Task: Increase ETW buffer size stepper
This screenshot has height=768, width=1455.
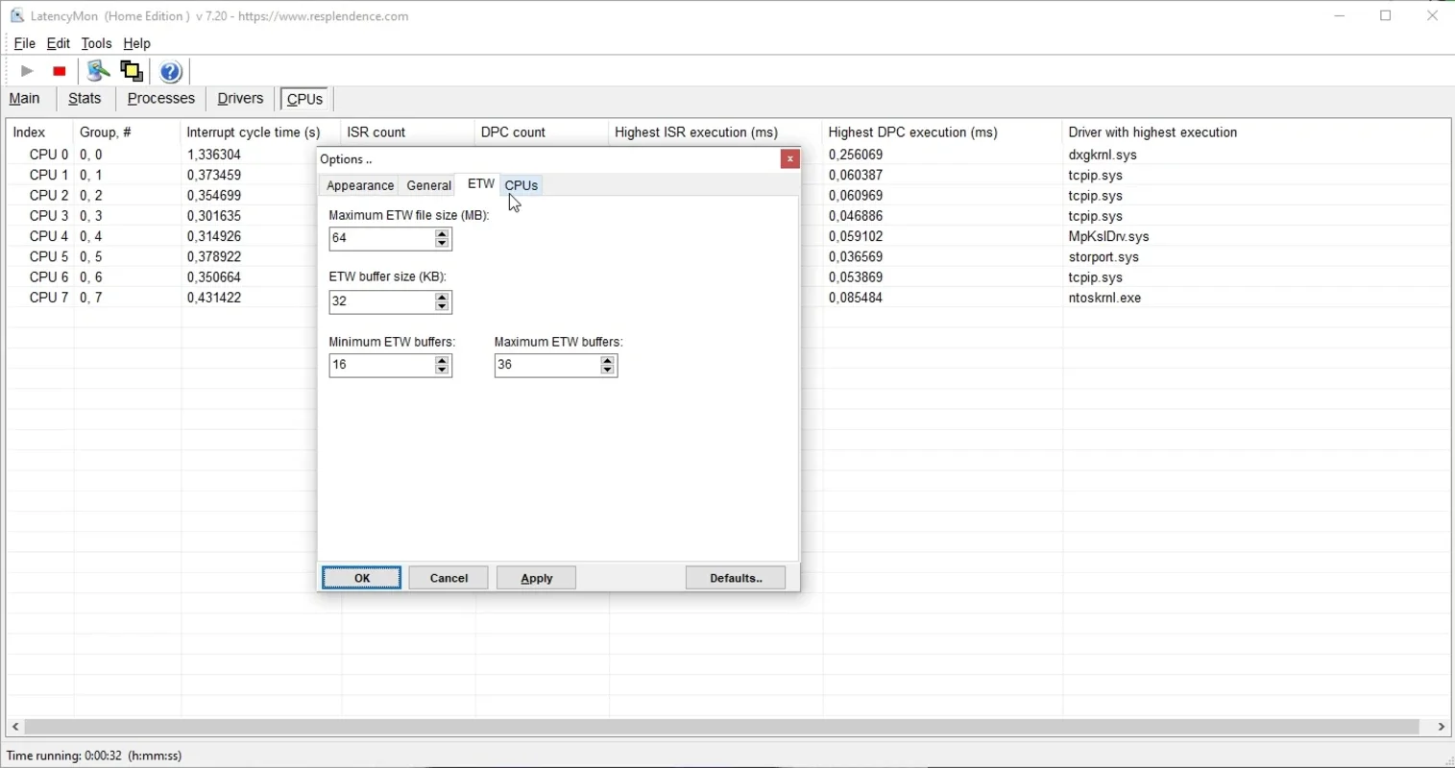Action: pyautogui.click(x=442, y=297)
